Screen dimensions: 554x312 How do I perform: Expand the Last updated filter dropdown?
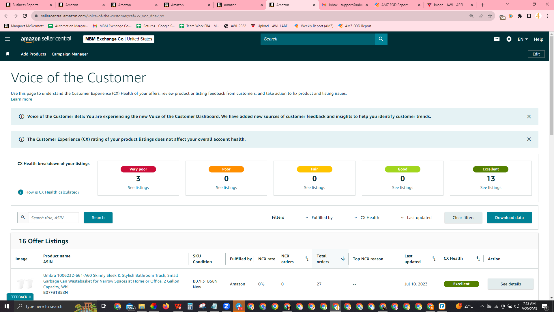(416, 218)
